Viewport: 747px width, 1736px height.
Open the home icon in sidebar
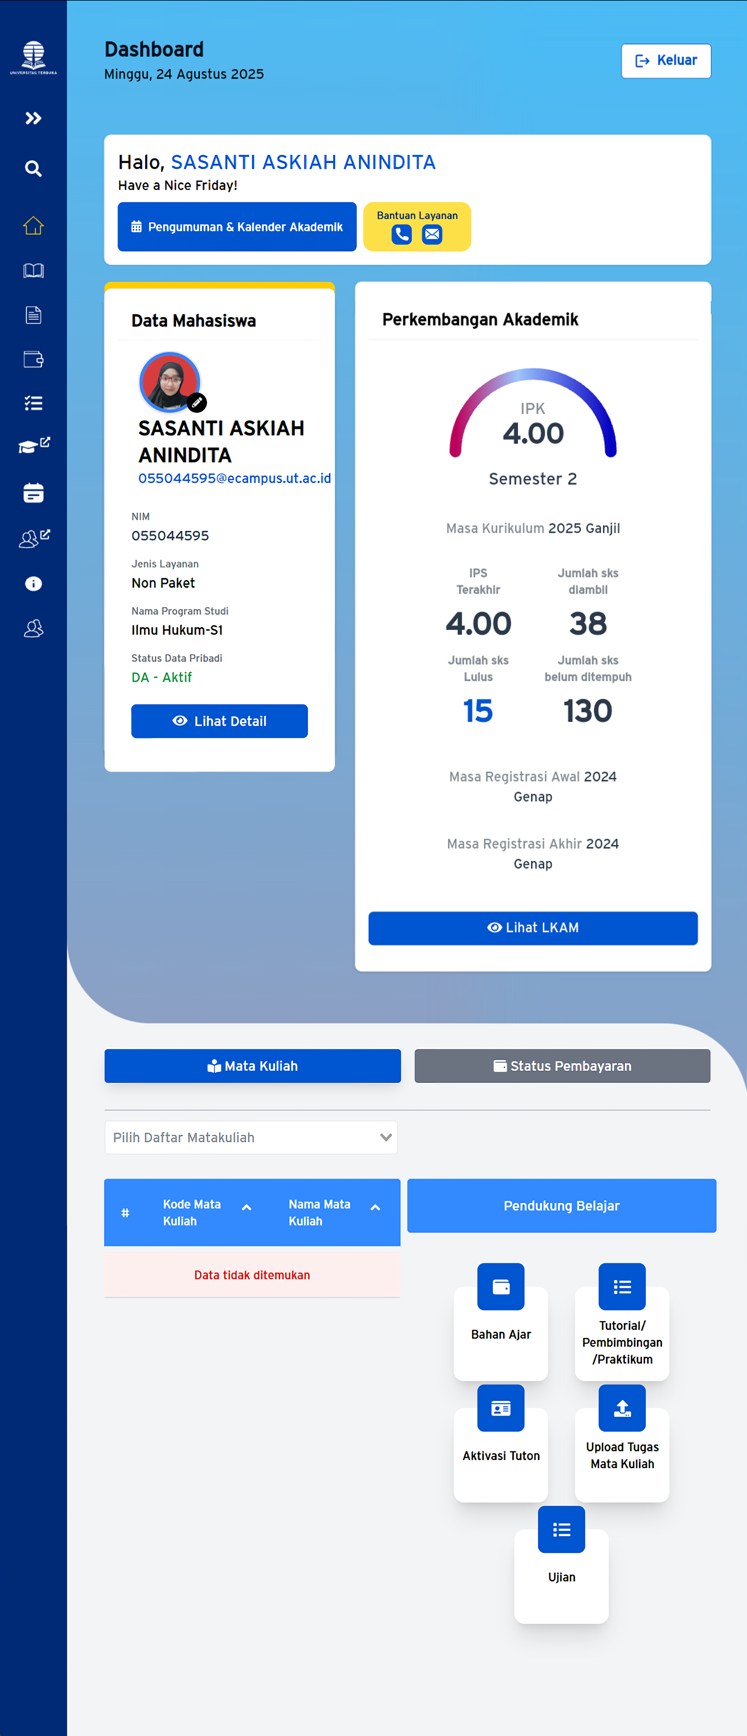pos(33,226)
